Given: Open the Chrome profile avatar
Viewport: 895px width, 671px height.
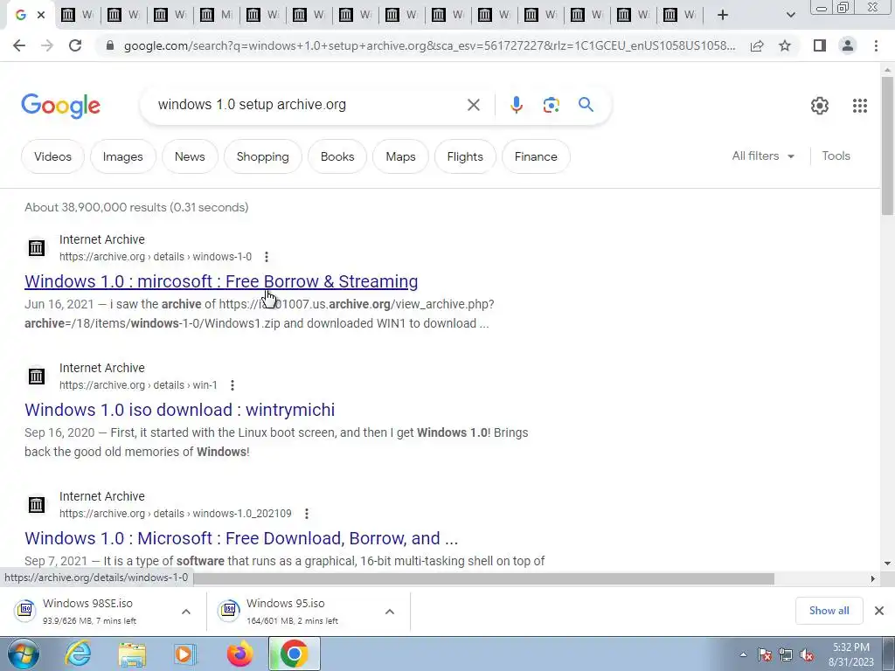Looking at the screenshot, I should click(848, 45).
